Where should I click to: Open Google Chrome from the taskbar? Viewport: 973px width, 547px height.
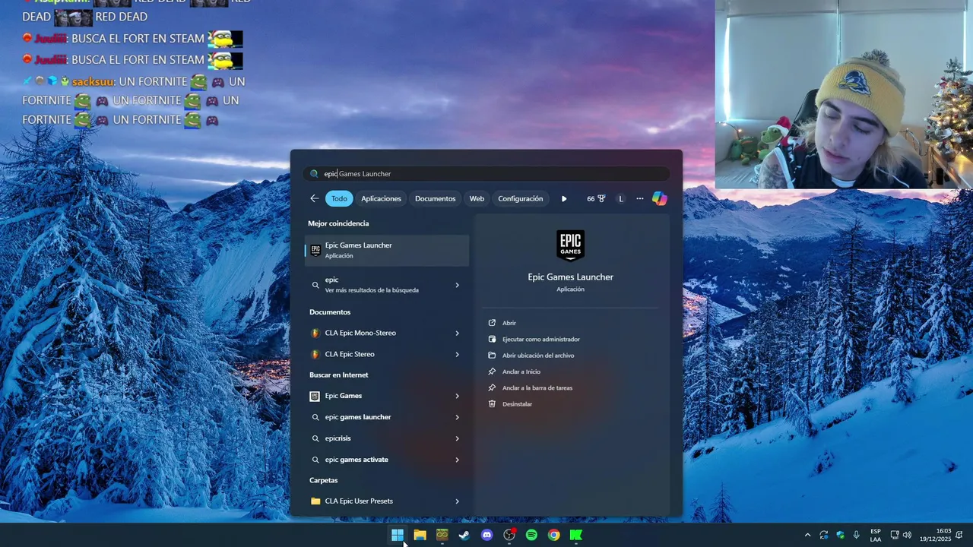point(554,535)
